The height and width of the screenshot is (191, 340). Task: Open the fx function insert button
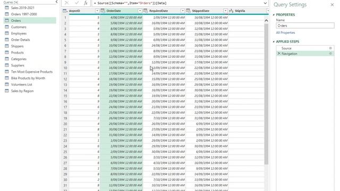point(86,3)
